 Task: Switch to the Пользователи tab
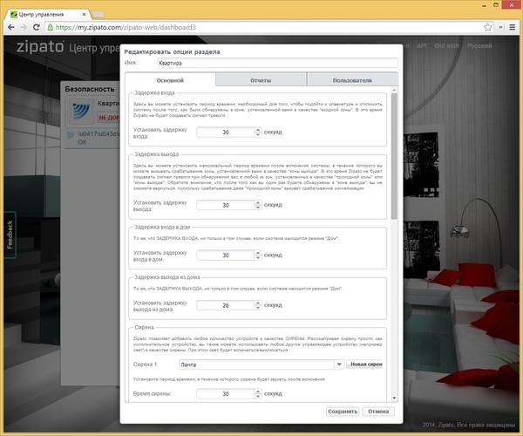(x=352, y=80)
